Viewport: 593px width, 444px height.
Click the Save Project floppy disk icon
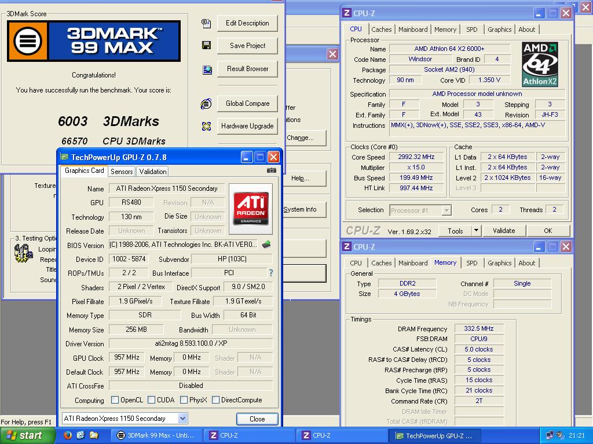coord(207,46)
